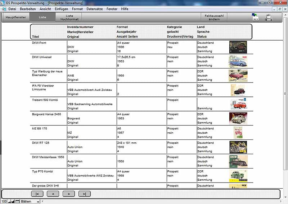
Task: Click the Feldauswahl ändern button
Action: tap(214, 17)
